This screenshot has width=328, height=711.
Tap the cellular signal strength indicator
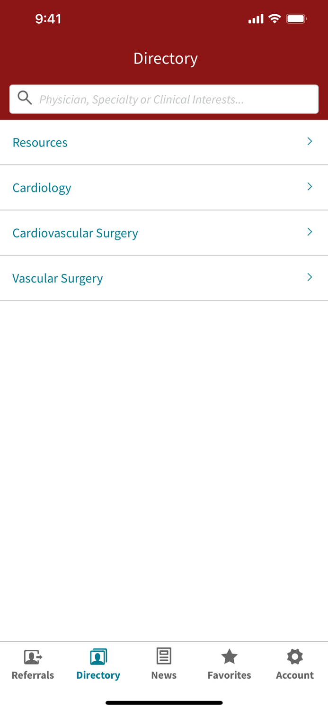coord(255,18)
